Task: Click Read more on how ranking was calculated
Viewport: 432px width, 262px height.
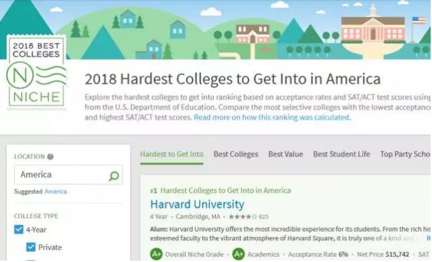Action: pos(272,118)
